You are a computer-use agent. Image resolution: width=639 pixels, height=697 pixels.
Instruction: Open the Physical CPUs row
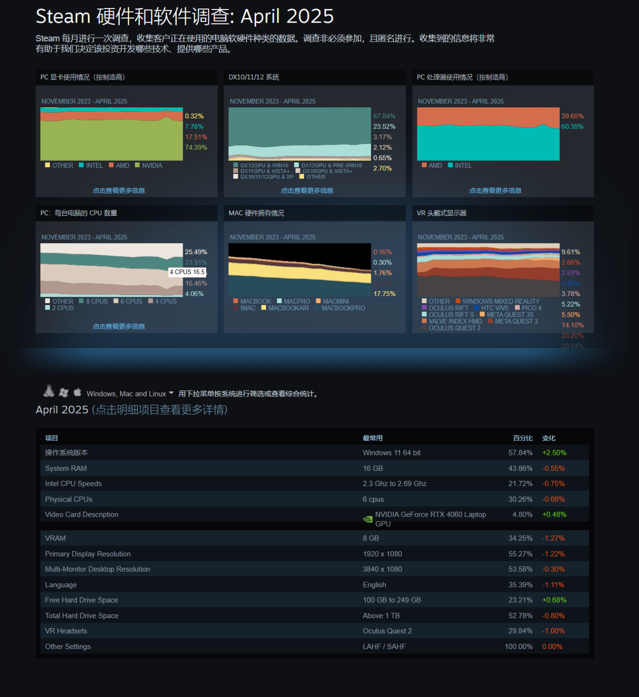point(315,499)
